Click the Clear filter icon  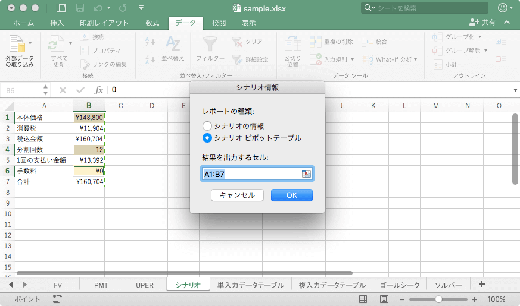[x=237, y=42]
